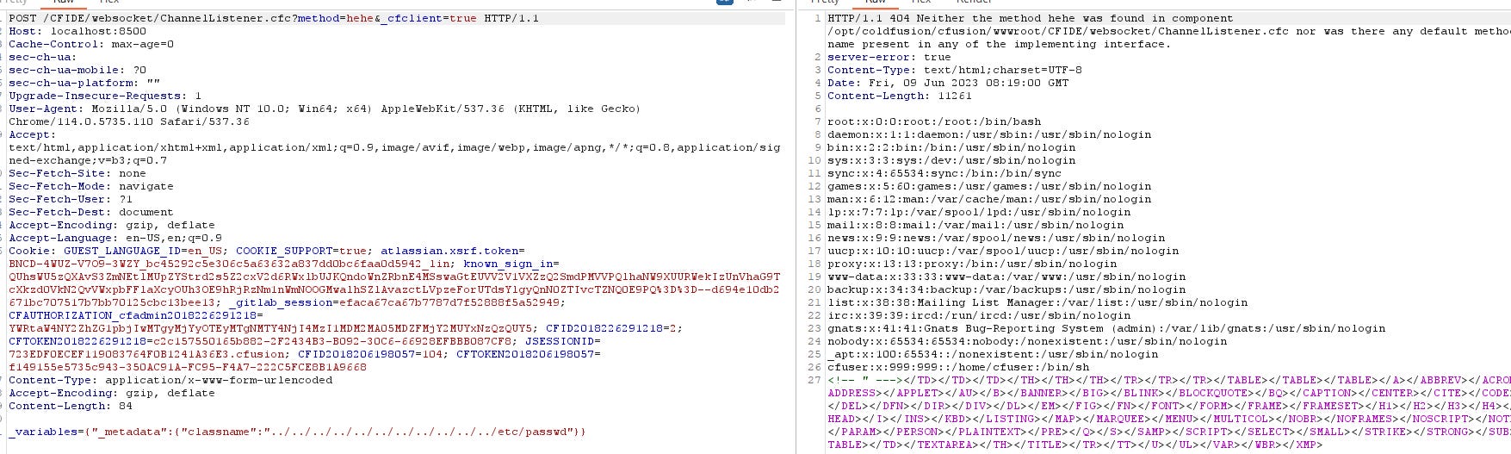
Task: Click the sec-ch-ua-mobile: ?0 header
Action: [x=77, y=70]
